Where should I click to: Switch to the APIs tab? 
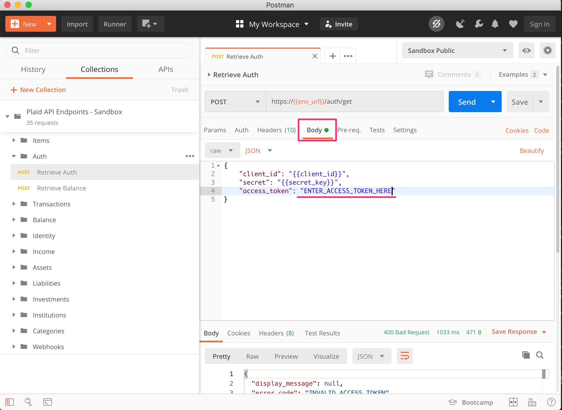pyautogui.click(x=166, y=69)
